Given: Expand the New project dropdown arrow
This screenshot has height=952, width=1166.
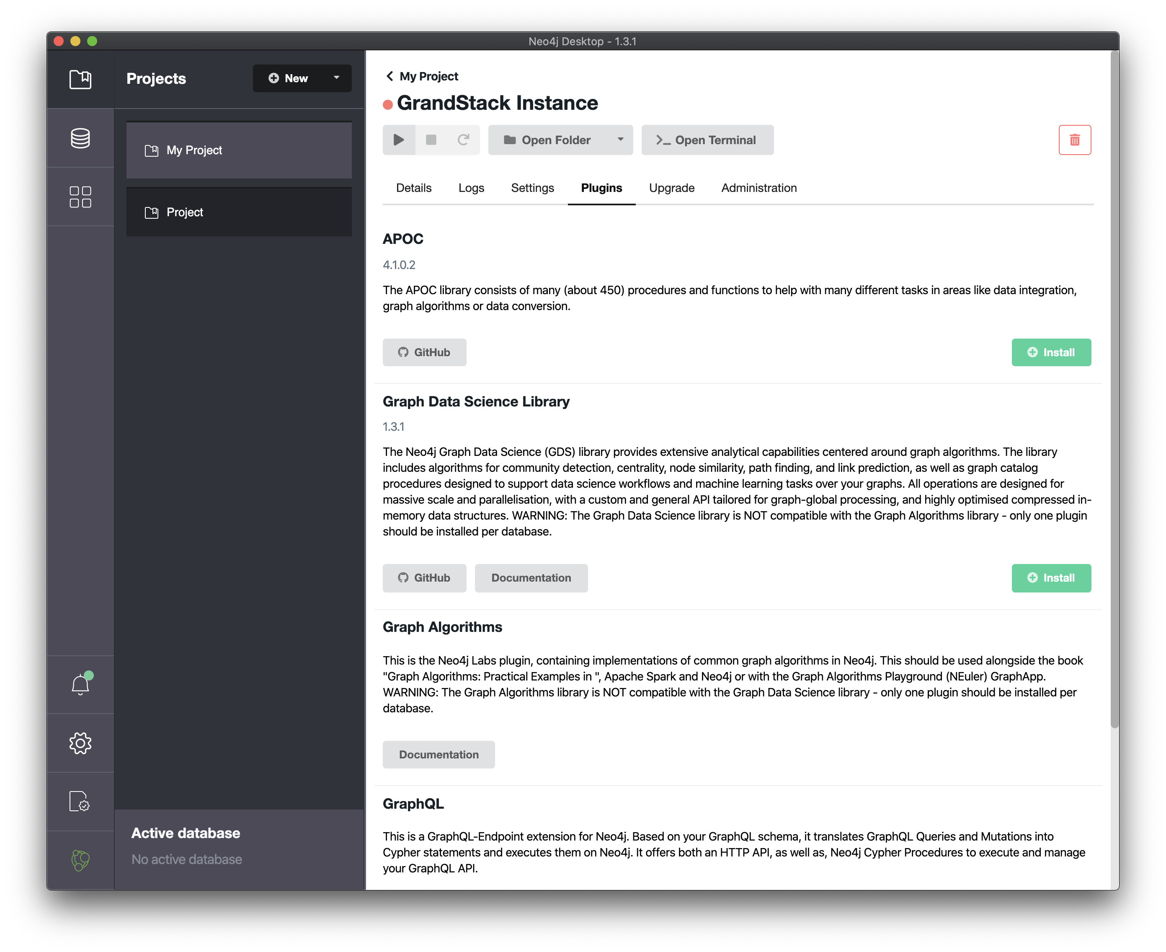Looking at the screenshot, I should (x=337, y=78).
